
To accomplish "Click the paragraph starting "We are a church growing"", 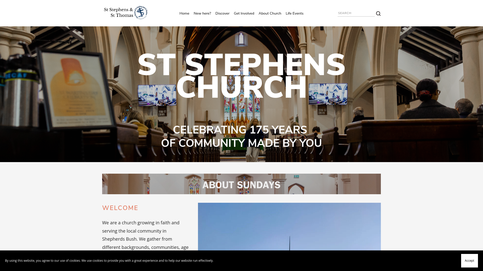I will click(145, 235).
